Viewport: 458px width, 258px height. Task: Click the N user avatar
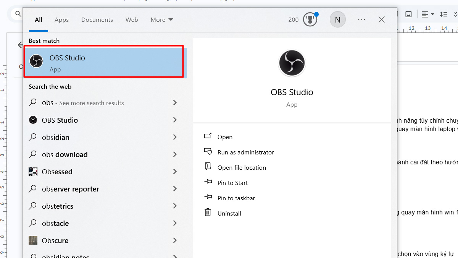tap(338, 19)
